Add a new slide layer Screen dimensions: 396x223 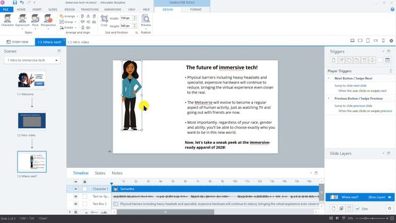tap(334, 208)
